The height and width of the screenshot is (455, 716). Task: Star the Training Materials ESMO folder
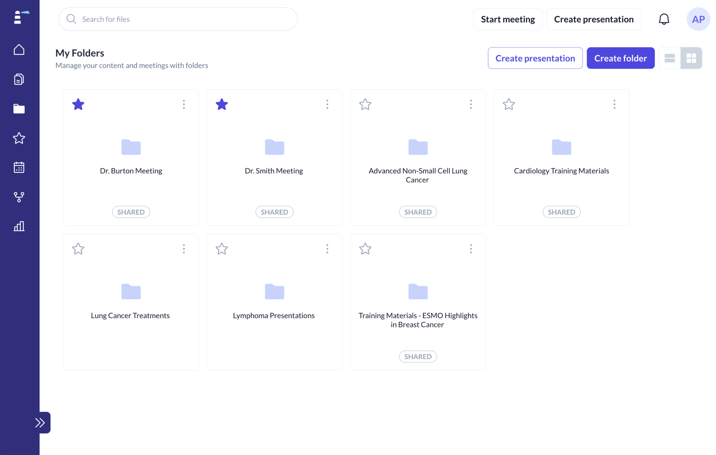[x=365, y=249]
